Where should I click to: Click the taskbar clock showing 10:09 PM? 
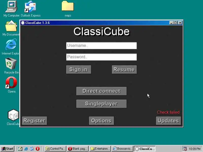[x=195, y=149]
